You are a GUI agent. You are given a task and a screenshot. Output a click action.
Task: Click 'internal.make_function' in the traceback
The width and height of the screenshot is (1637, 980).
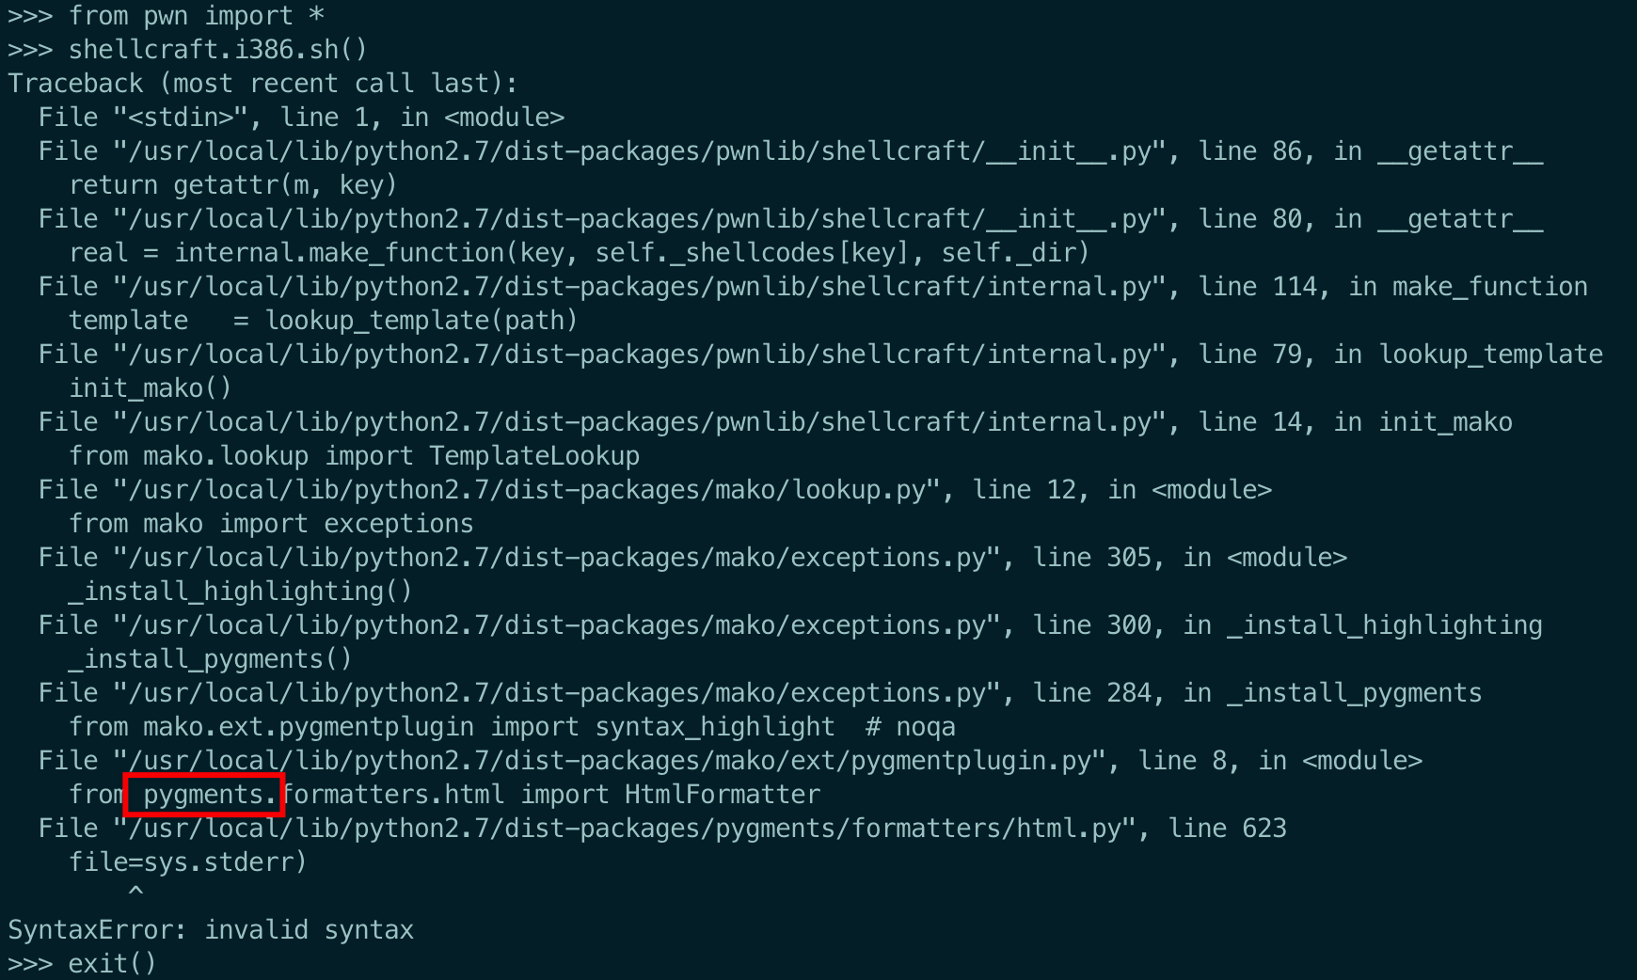[x=340, y=253]
